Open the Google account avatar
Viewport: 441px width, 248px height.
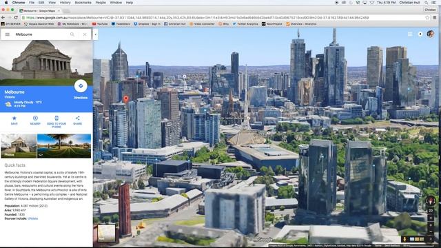pos(430,34)
